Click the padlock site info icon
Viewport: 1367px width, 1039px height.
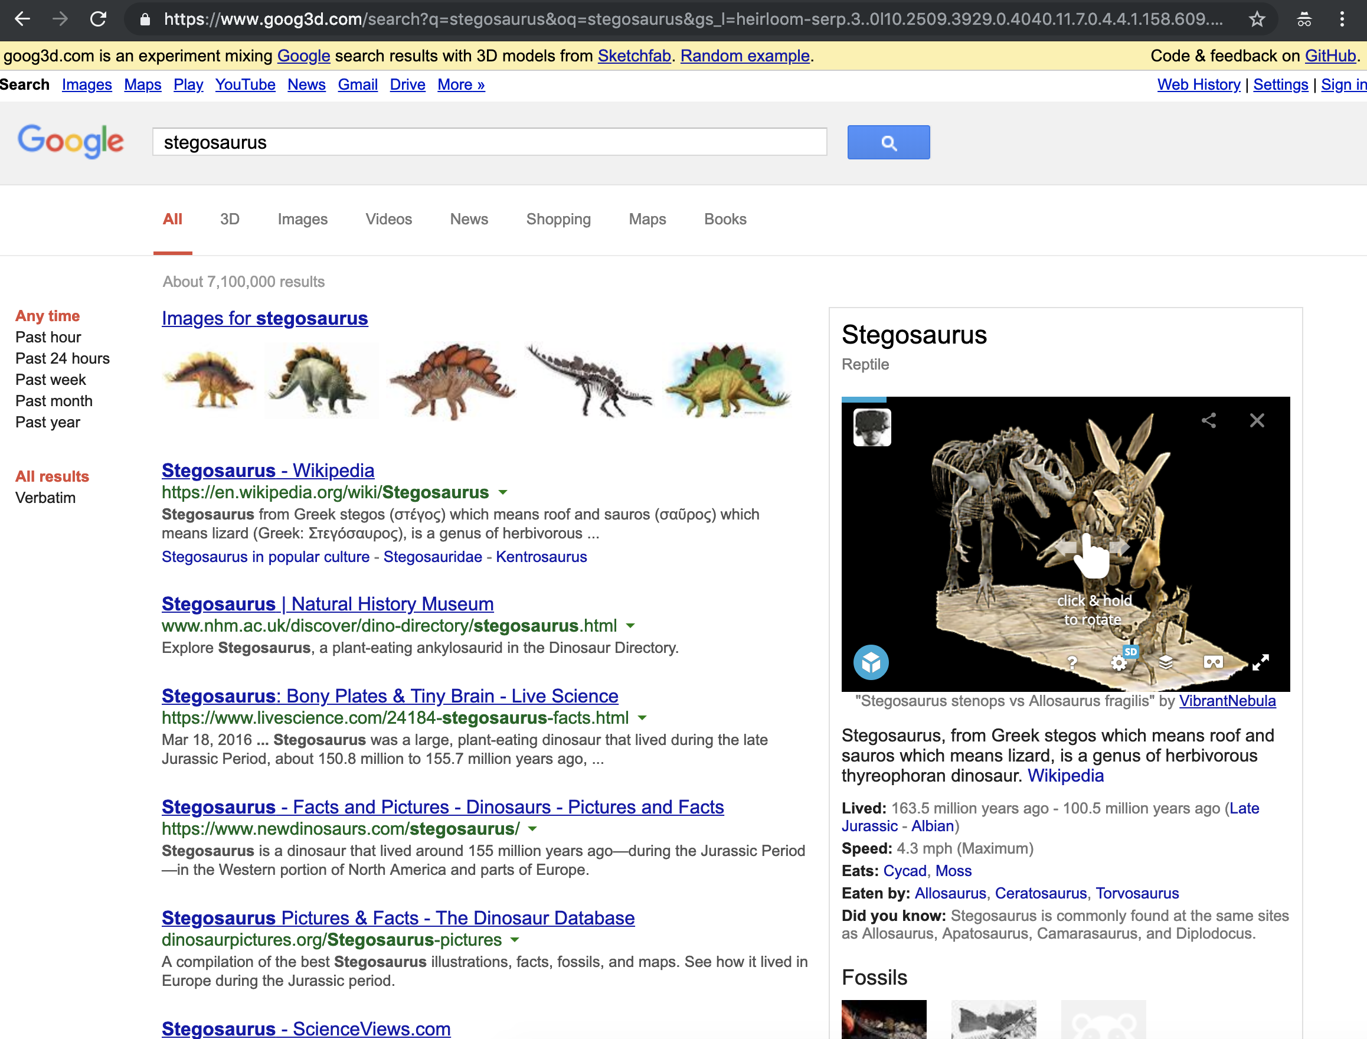click(145, 19)
